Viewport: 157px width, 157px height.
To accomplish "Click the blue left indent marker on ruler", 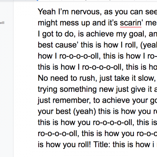I will [38, 0].
